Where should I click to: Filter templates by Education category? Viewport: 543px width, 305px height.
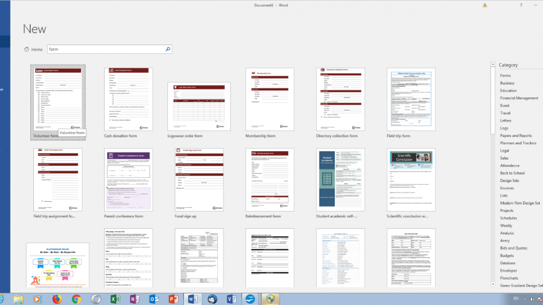[508, 90]
